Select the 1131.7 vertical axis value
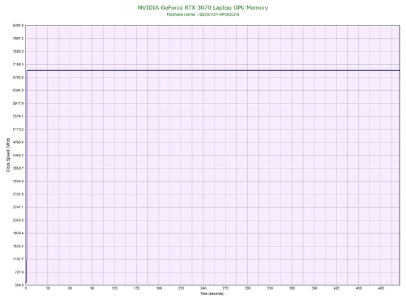The width and height of the screenshot is (406, 304). (x=18, y=259)
